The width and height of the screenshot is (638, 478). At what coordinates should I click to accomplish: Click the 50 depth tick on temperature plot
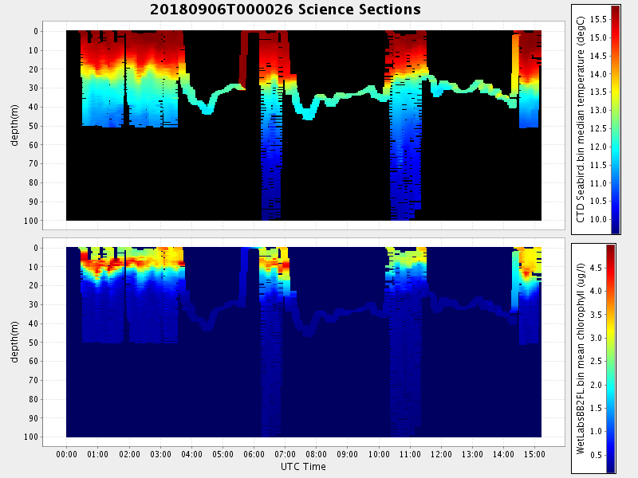click(x=33, y=126)
